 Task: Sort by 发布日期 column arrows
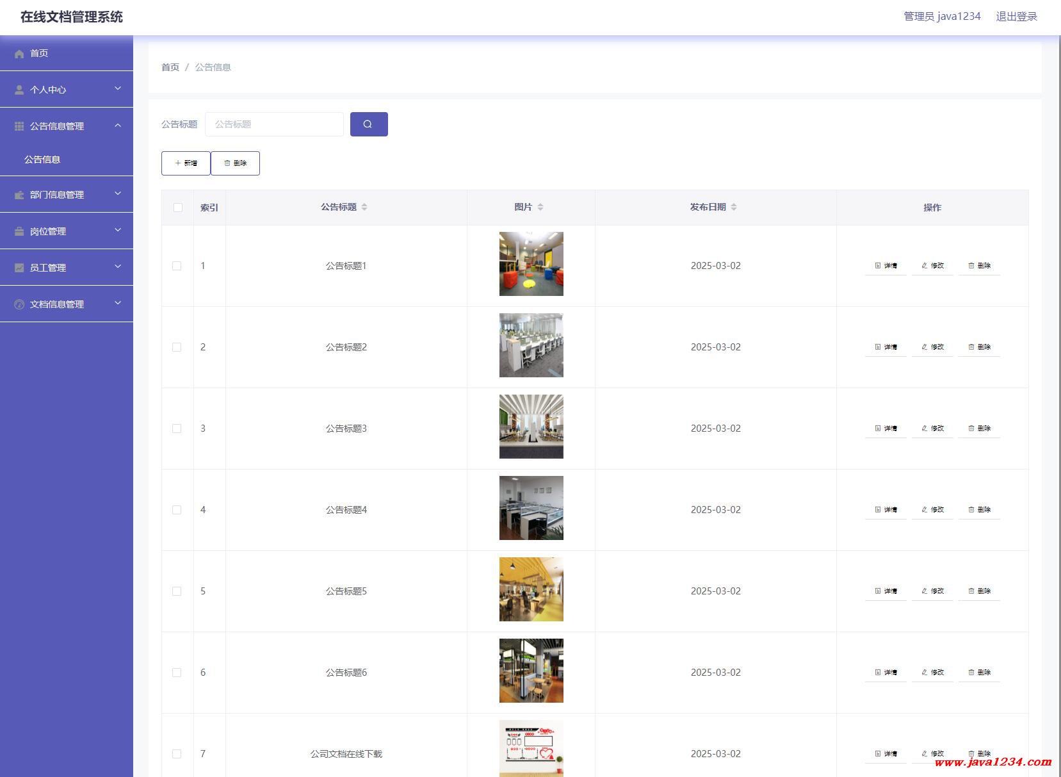734,207
